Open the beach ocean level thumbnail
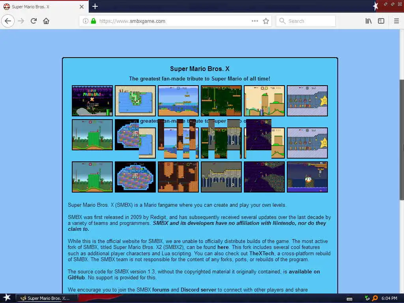404x303 pixels. [x=178, y=101]
